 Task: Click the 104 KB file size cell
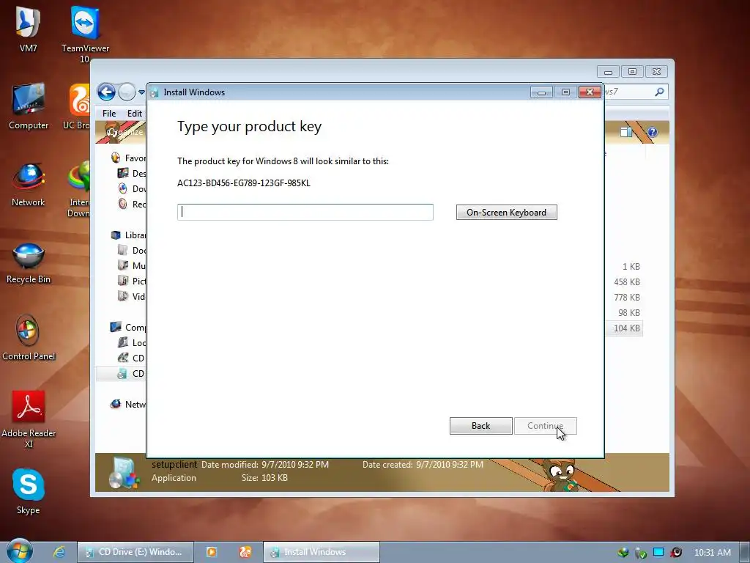(627, 328)
